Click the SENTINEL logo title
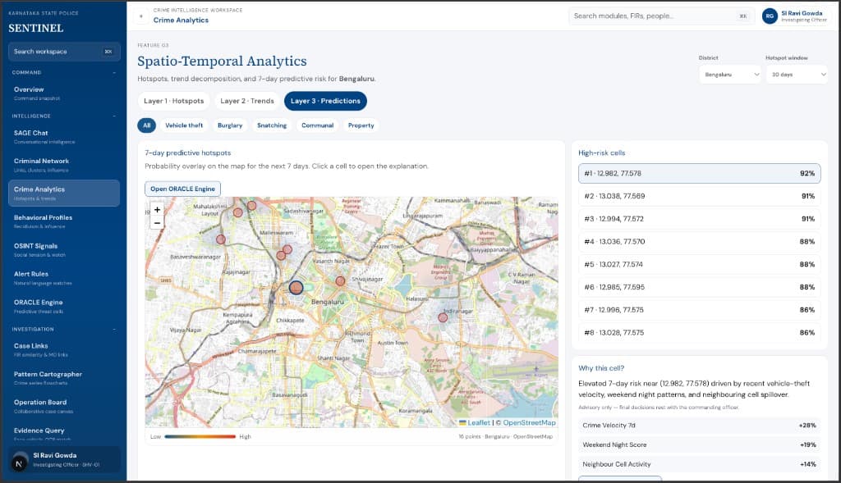This screenshot has width=841, height=483. click(x=36, y=29)
